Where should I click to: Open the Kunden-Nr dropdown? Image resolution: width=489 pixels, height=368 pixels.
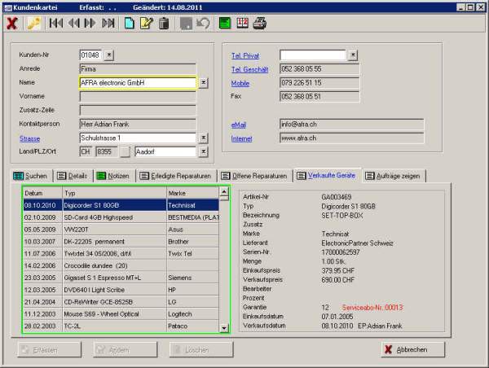[x=110, y=55]
